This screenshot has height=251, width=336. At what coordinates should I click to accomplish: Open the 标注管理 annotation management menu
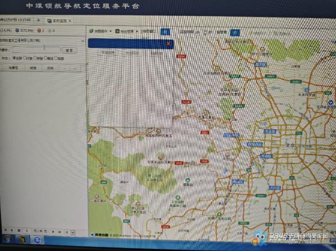[127, 31]
